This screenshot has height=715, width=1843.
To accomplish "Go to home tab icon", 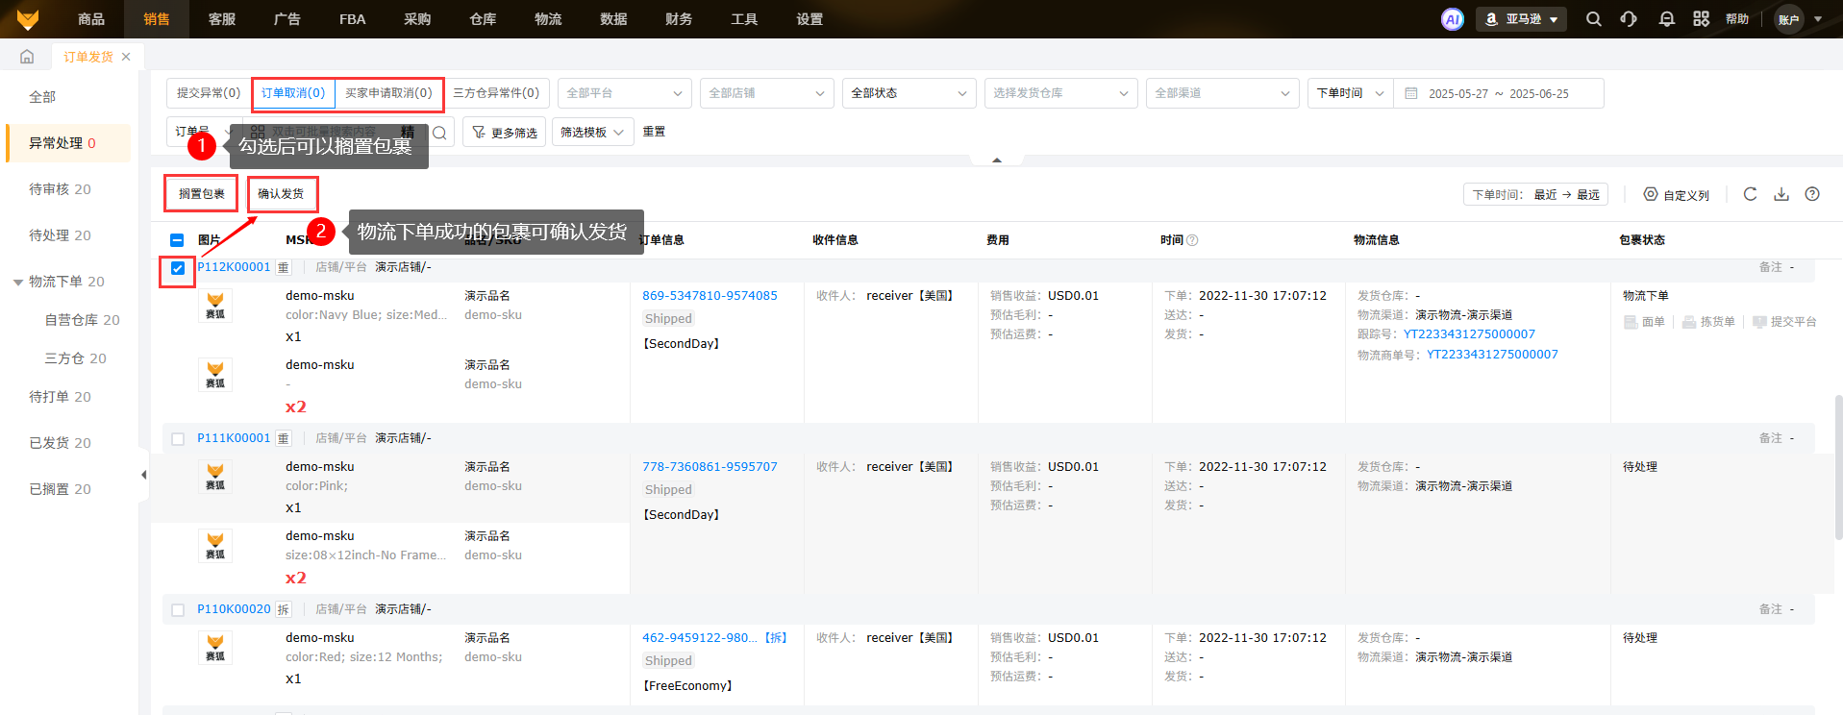I will [x=27, y=57].
